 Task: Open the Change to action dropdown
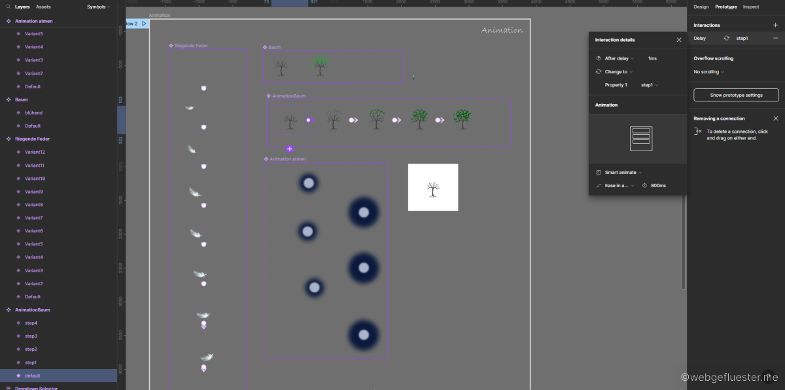tap(618, 72)
